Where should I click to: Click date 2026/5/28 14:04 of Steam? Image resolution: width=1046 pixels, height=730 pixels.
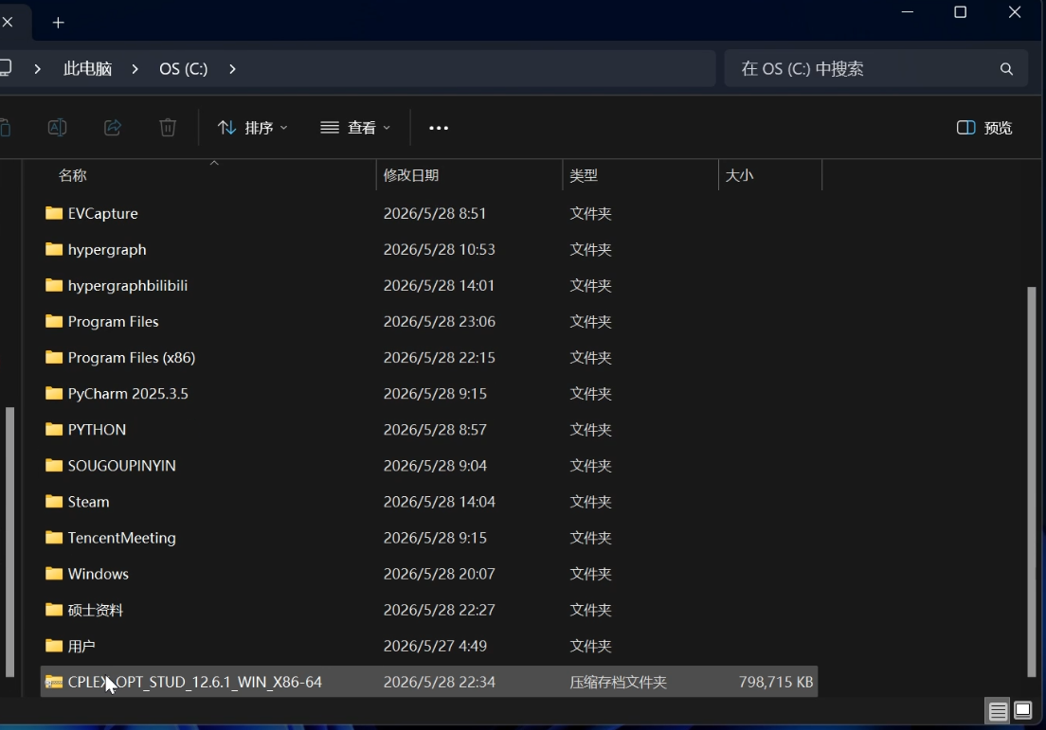tap(439, 501)
